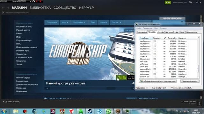Click the RU language indicator
The height and width of the screenshot is (114, 204).
(x=177, y=111)
